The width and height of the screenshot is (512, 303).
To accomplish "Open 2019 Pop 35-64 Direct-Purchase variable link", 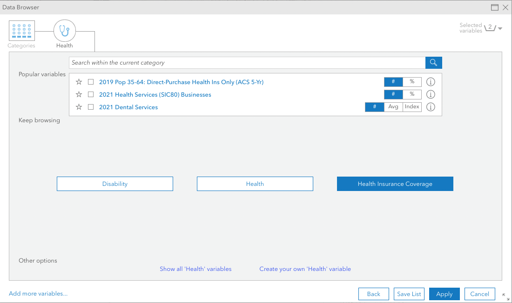I will pyautogui.click(x=181, y=82).
